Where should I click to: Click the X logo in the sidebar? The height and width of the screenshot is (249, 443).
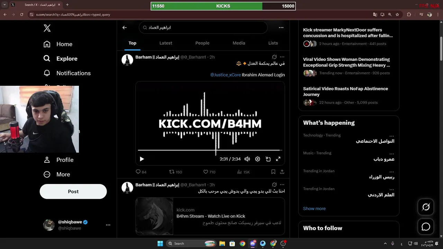point(47,28)
